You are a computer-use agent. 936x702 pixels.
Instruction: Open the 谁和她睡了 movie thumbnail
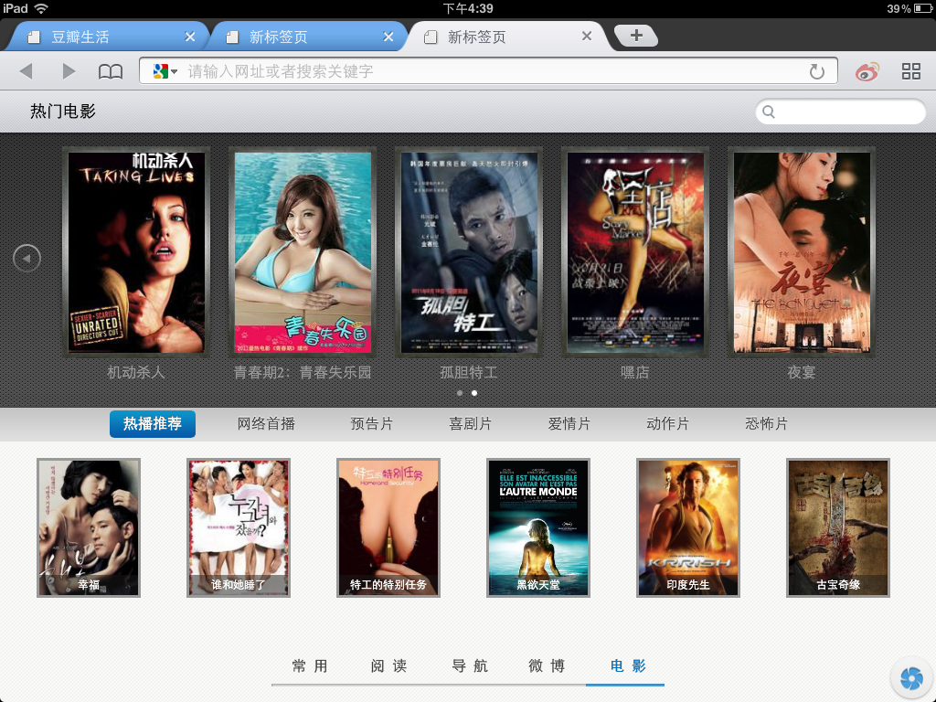coord(239,527)
